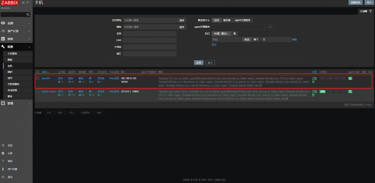Select the 包含 tag operator
The image size is (375, 183).
click(247, 40)
